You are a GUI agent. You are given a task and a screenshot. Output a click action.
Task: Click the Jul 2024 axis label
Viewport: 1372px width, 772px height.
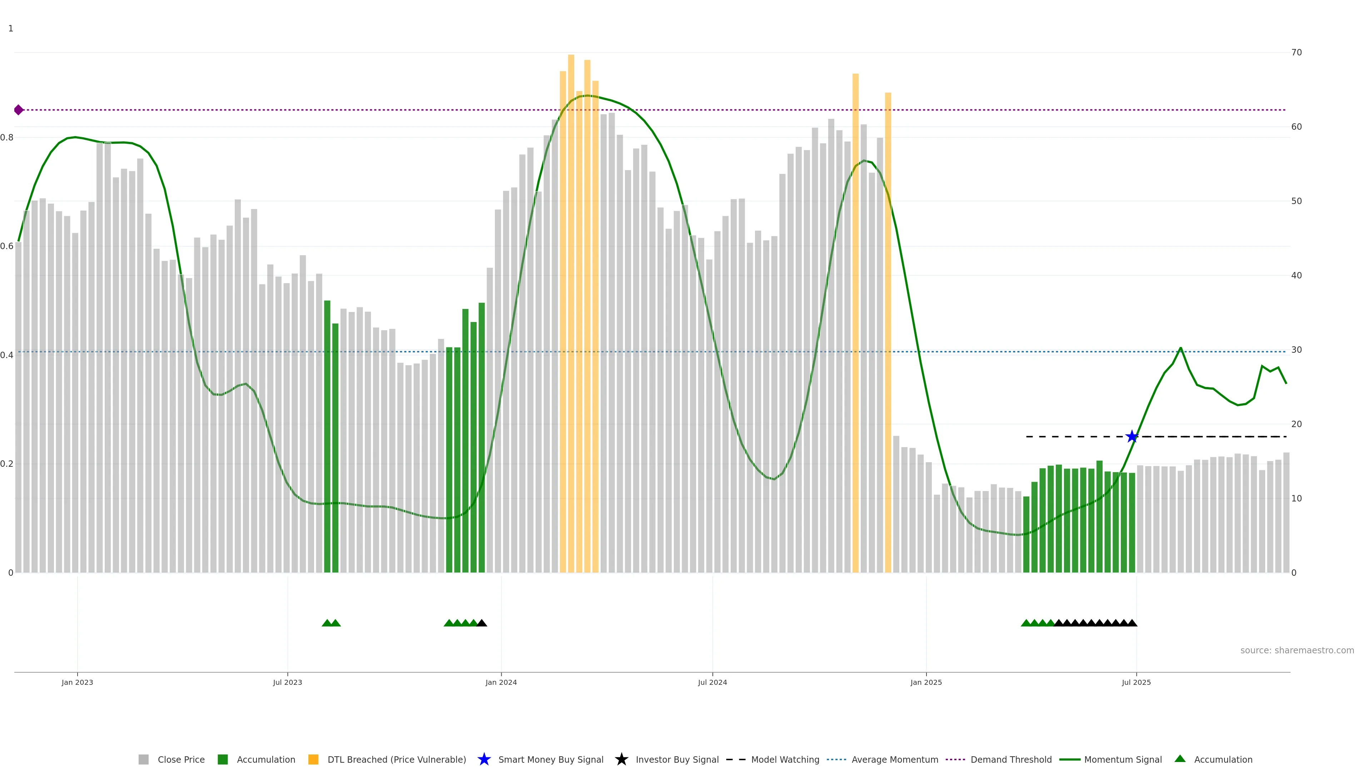click(712, 683)
